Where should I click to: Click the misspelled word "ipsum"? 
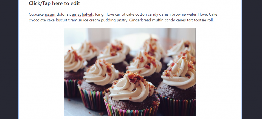[50, 14]
